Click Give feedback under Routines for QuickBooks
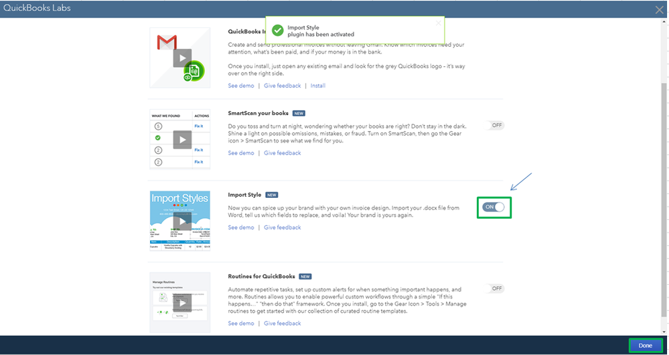This screenshot has height=355, width=669. coord(283,324)
